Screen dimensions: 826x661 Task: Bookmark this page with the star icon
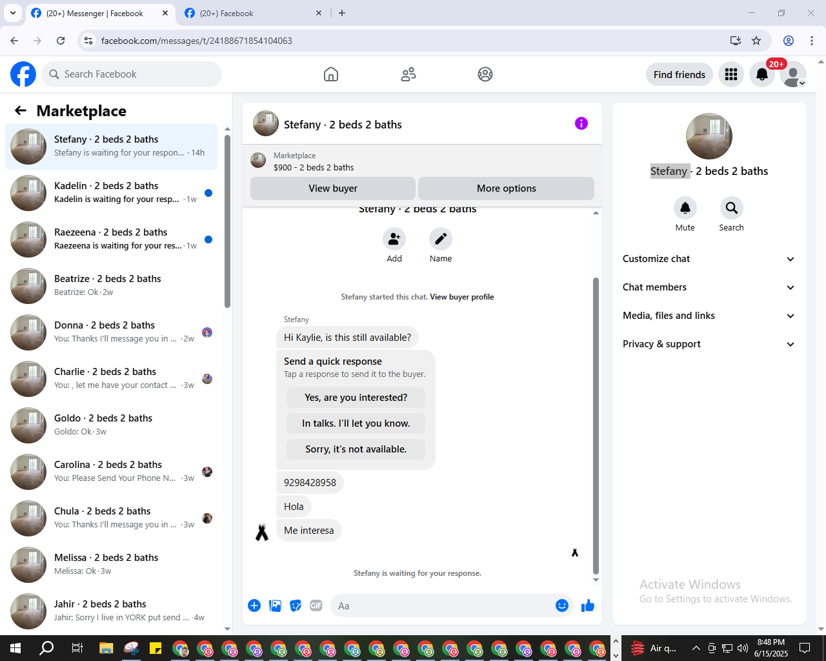click(756, 41)
